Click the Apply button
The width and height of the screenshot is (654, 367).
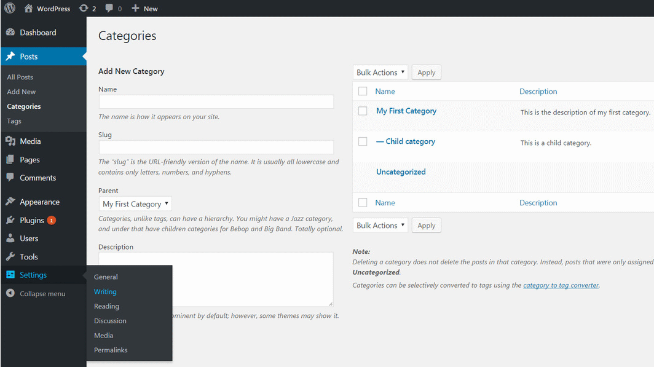coord(426,72)
